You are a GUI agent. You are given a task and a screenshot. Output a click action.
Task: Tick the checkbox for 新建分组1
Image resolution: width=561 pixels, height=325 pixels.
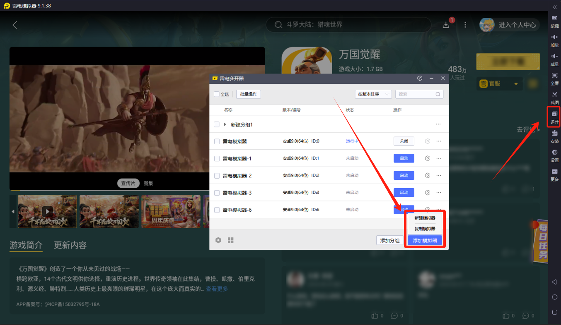coord(217,124)
